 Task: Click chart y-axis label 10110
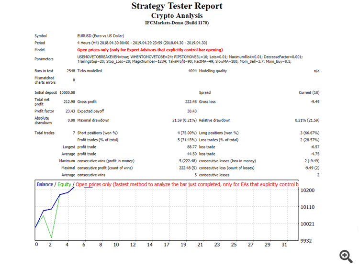[x=307, y=207]
